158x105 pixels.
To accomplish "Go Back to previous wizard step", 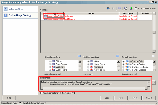I will coord(107,98).
